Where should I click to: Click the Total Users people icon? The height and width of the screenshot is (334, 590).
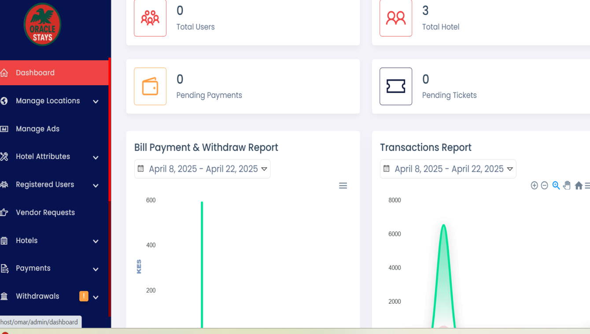point(150,18)
